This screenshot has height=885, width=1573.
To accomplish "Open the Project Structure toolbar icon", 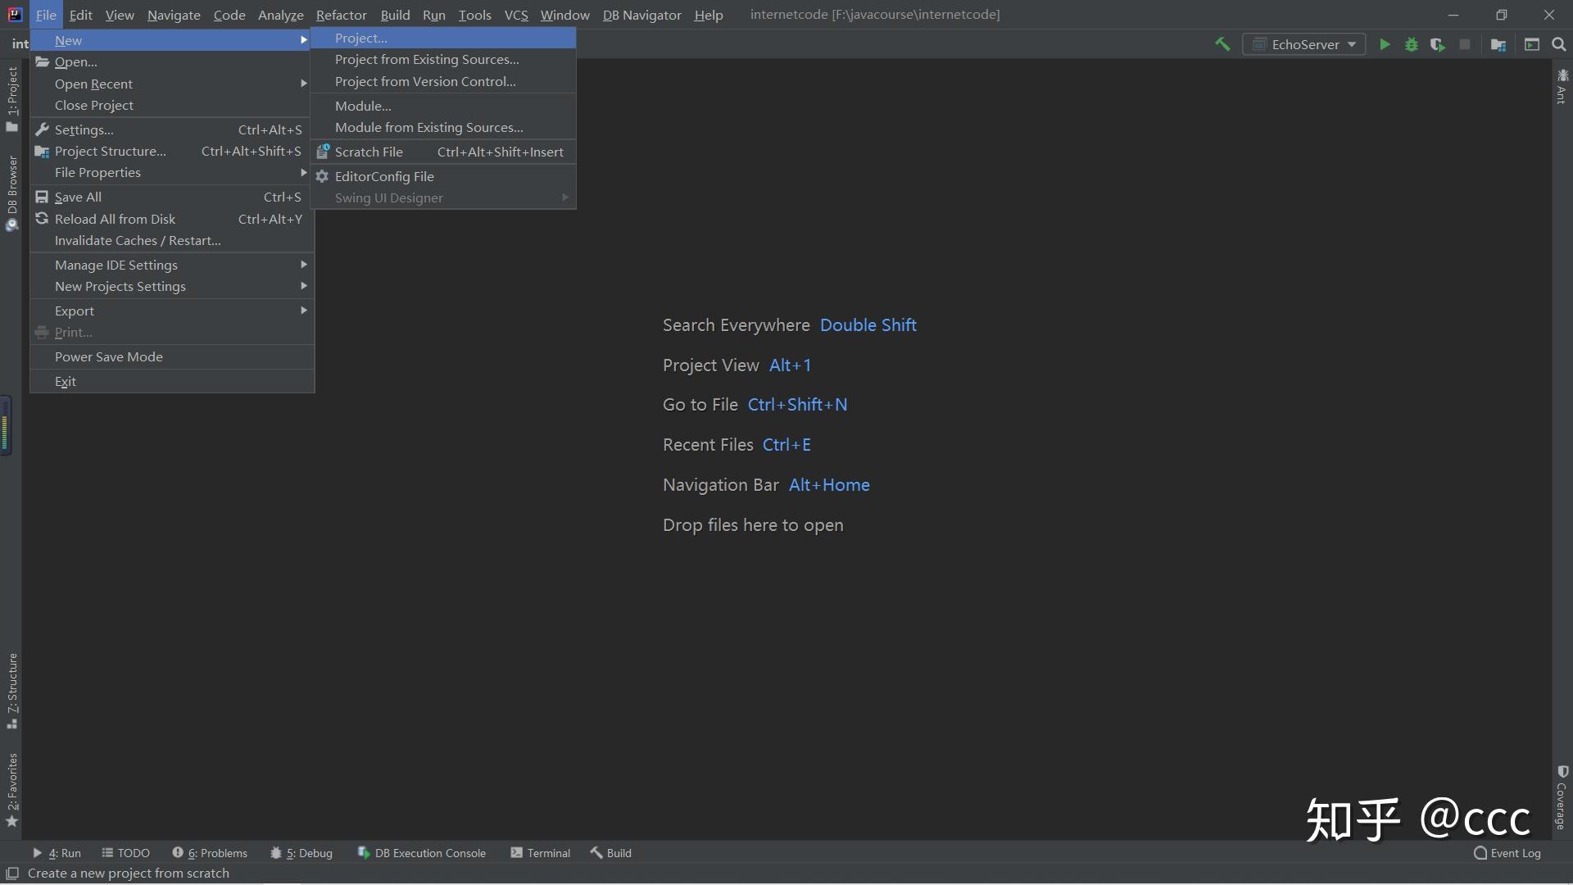I will [1498, 44].
